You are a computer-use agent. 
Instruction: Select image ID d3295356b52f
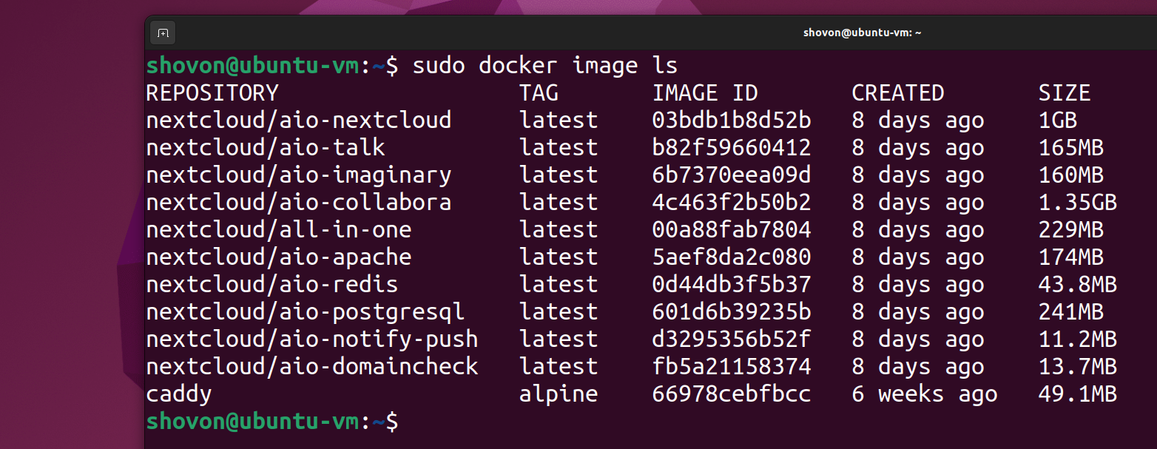732,339
